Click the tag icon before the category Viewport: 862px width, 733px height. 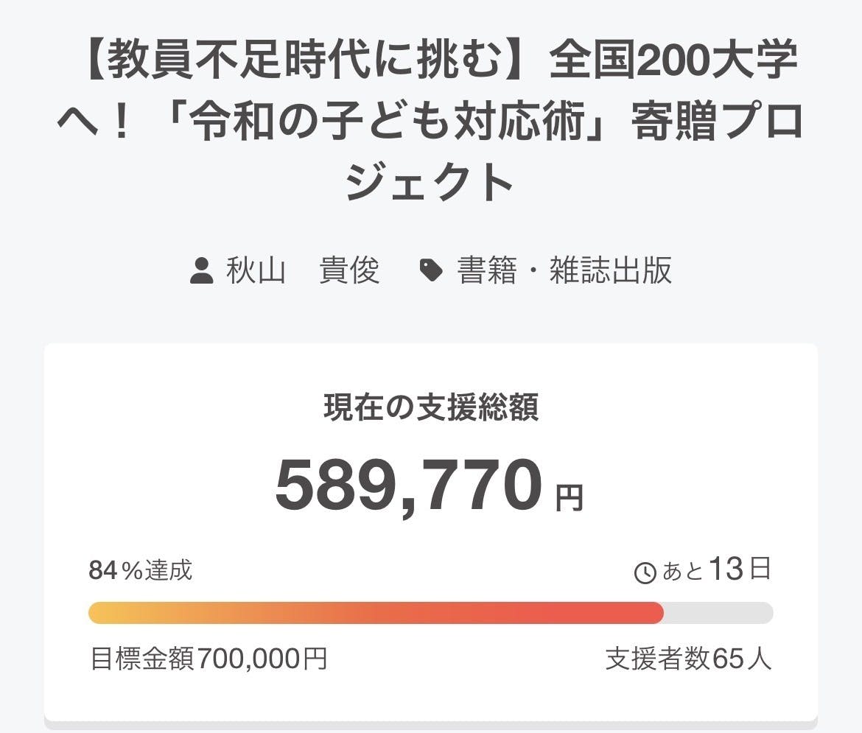pyautogui.click(x=431, y=270)
